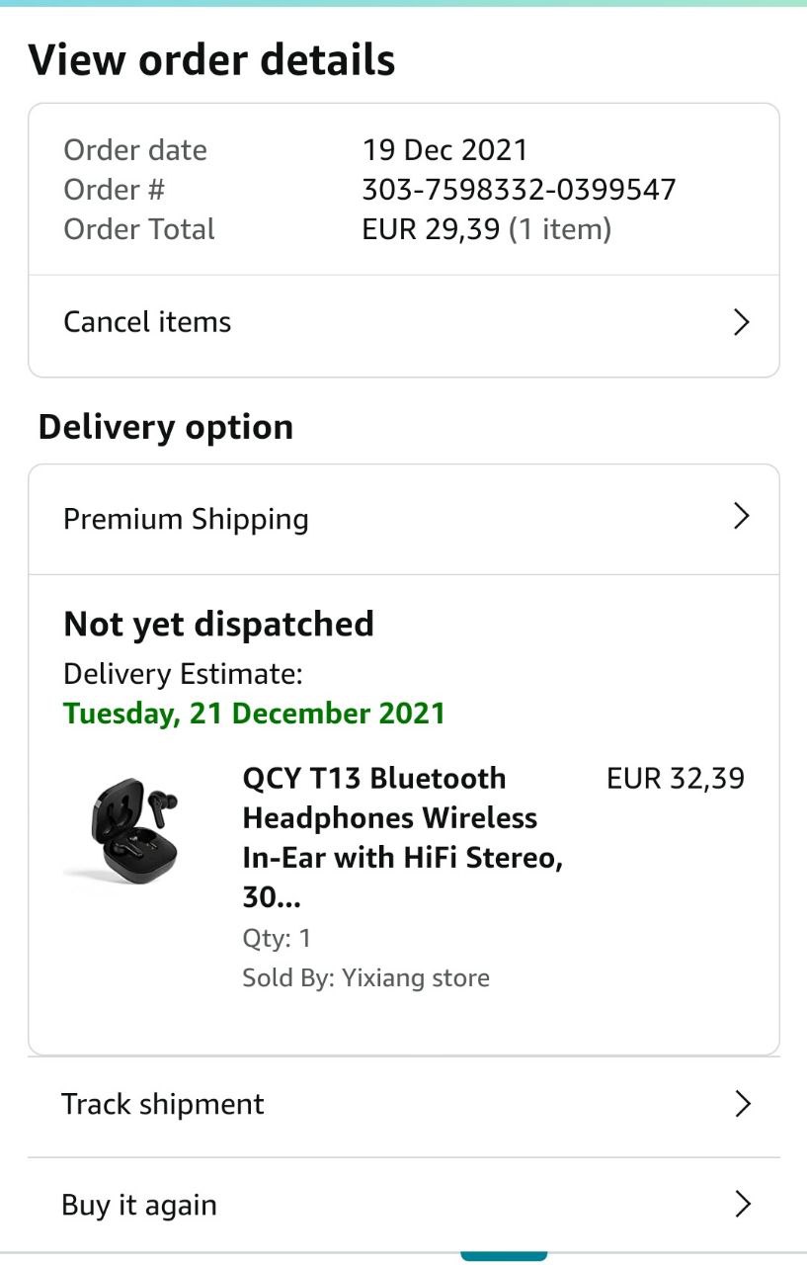Tap the Order Total EUR 29,39 value
Screen dimensions: 807x1265
[431, 229]
